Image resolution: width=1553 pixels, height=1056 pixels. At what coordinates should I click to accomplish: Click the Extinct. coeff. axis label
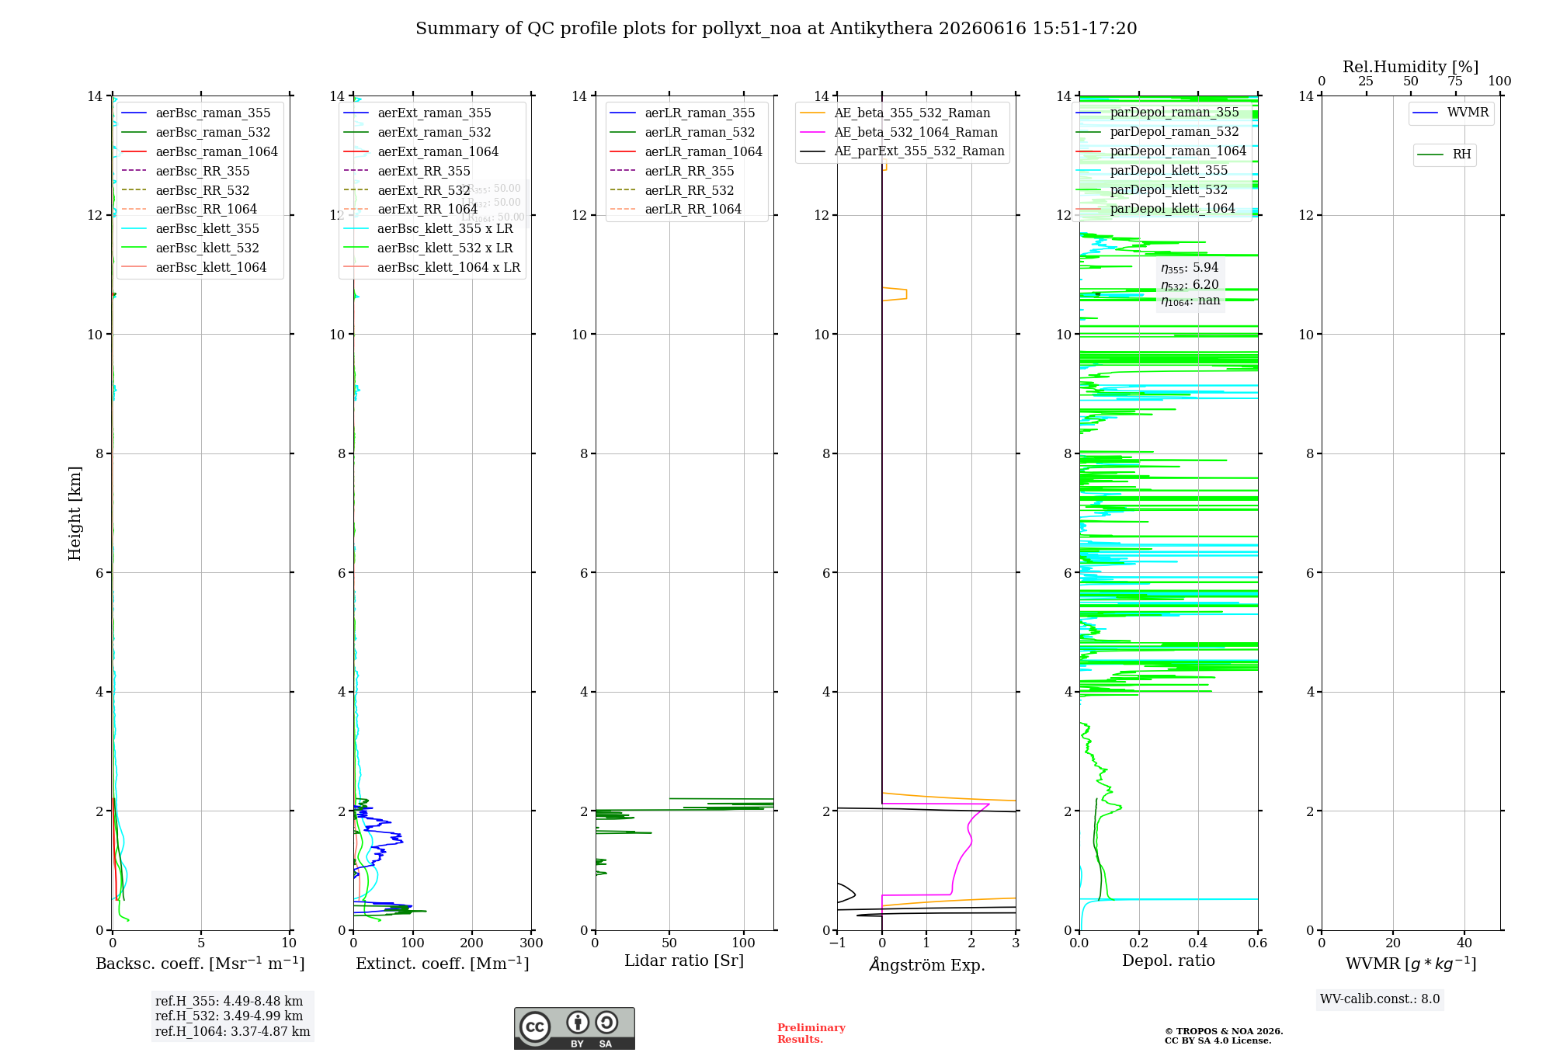[443, 964]
